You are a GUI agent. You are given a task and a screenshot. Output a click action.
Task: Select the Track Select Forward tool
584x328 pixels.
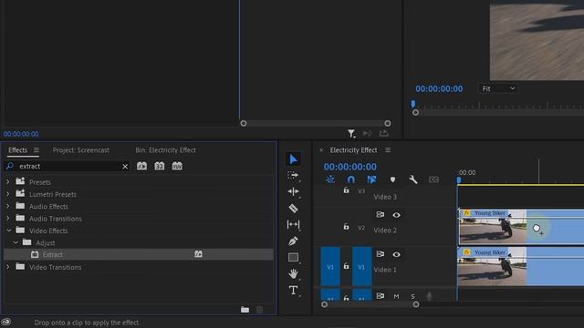[x=293, y=175]
